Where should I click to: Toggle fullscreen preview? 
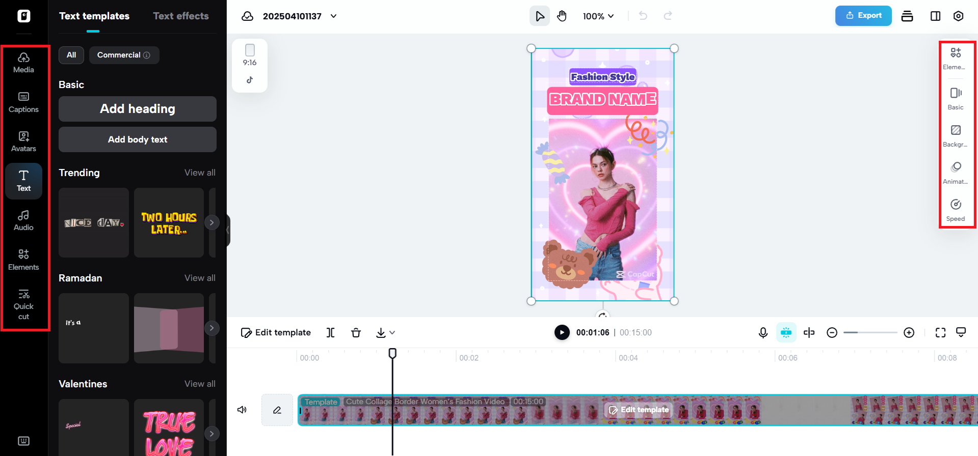tap(940, 333)
